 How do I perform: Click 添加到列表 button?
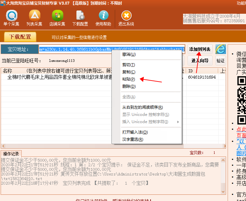pos(200,49)
